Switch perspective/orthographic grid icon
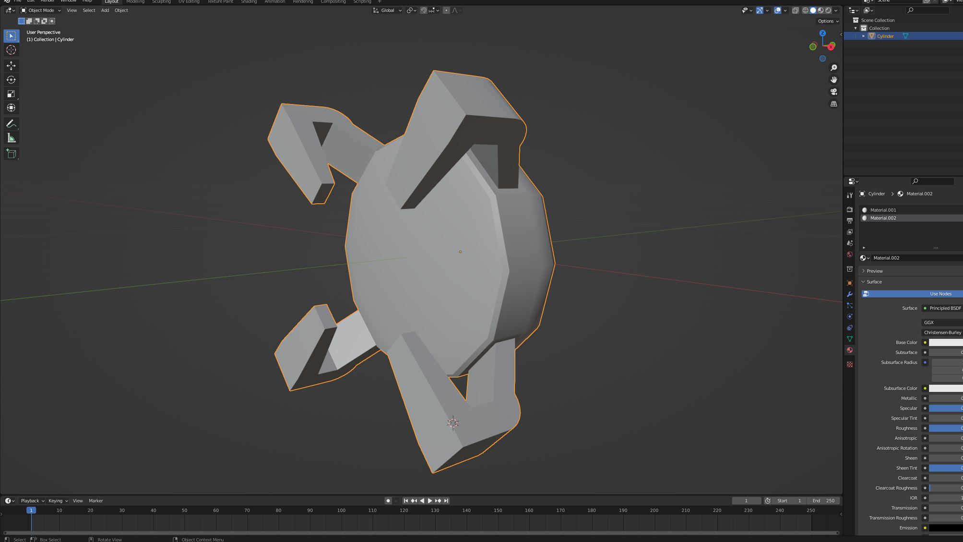 coord(833,104)
